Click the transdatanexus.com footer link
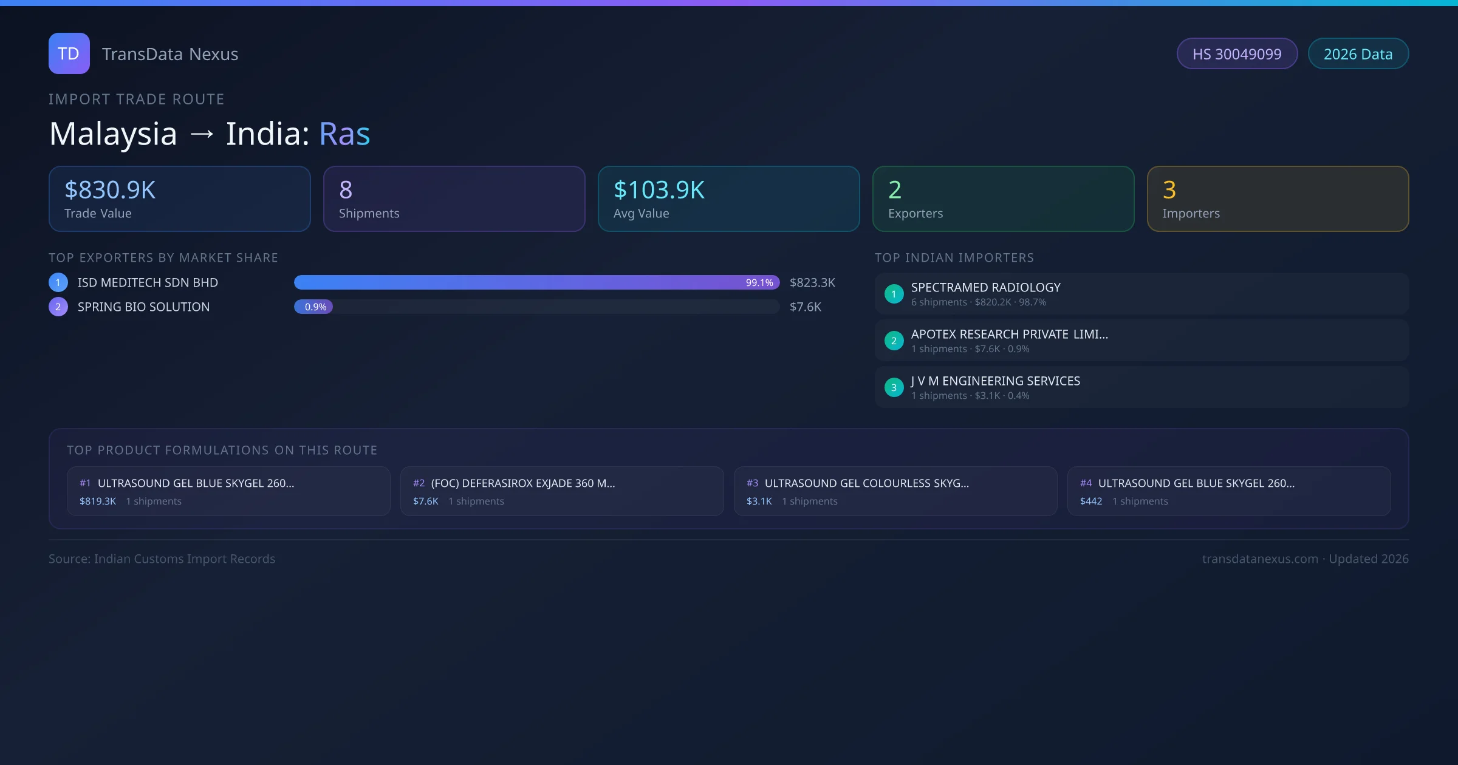The image size is (1458, 765). click(1260, 559)
